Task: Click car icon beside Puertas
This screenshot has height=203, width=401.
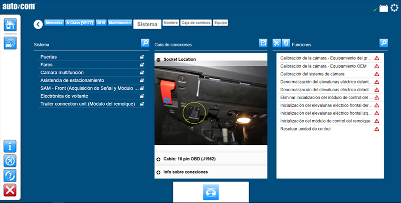Action: click(x=142, y=57)
